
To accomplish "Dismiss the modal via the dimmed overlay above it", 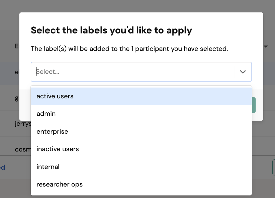I will click(137, 6).
